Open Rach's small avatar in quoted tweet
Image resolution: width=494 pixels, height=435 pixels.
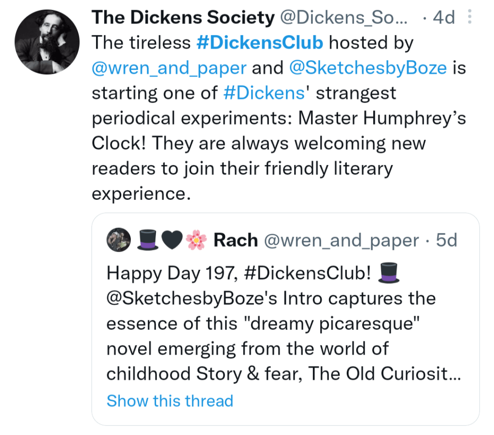click(118, 240)
